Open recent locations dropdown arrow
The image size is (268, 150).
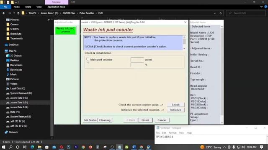tap(14, 13)
